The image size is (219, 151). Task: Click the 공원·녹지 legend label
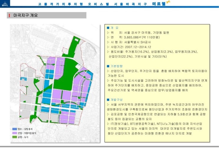[23, 137]
